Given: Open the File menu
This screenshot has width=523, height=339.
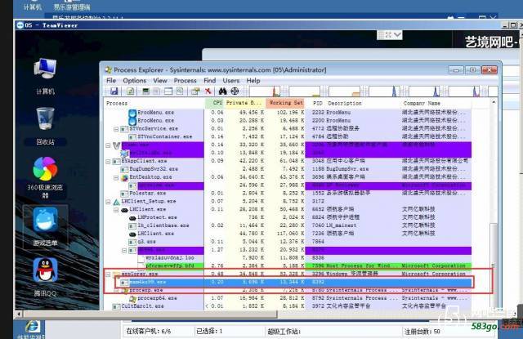Looking at the screenshot, I should 111,81.
